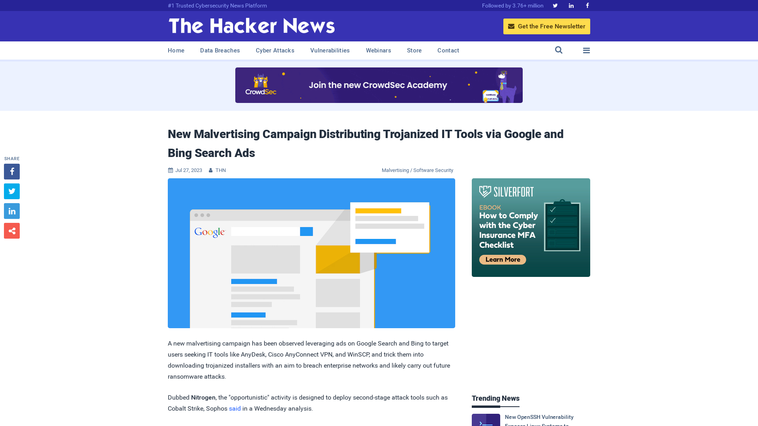Click the Twitter share icon
Image resolution: width=758 pixels, height=426 pixels.
pos(11,191)
